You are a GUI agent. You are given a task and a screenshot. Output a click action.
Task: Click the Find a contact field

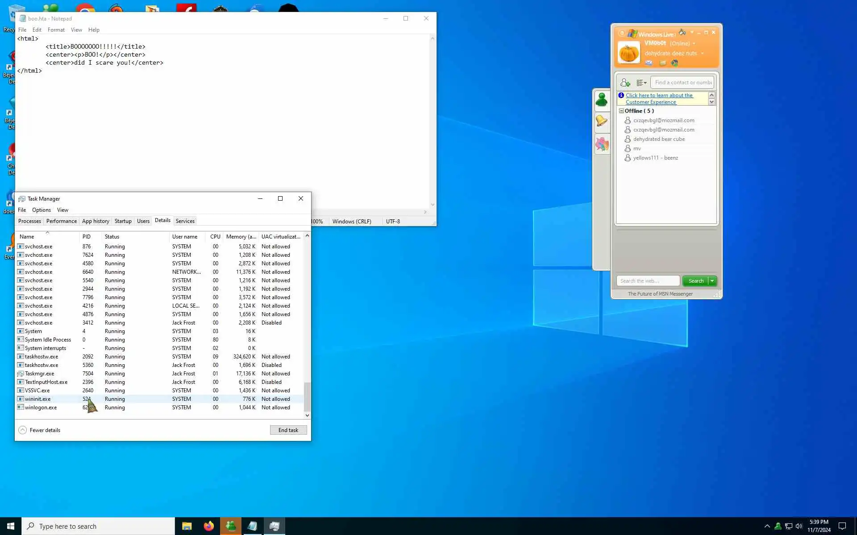[x=682, y=82]
